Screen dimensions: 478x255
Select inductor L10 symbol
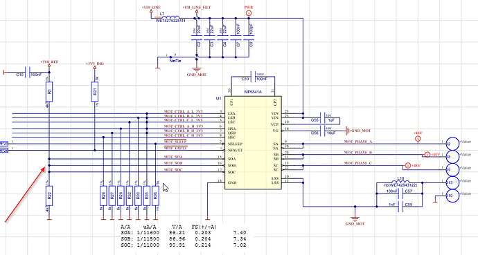tap(400, 182)
